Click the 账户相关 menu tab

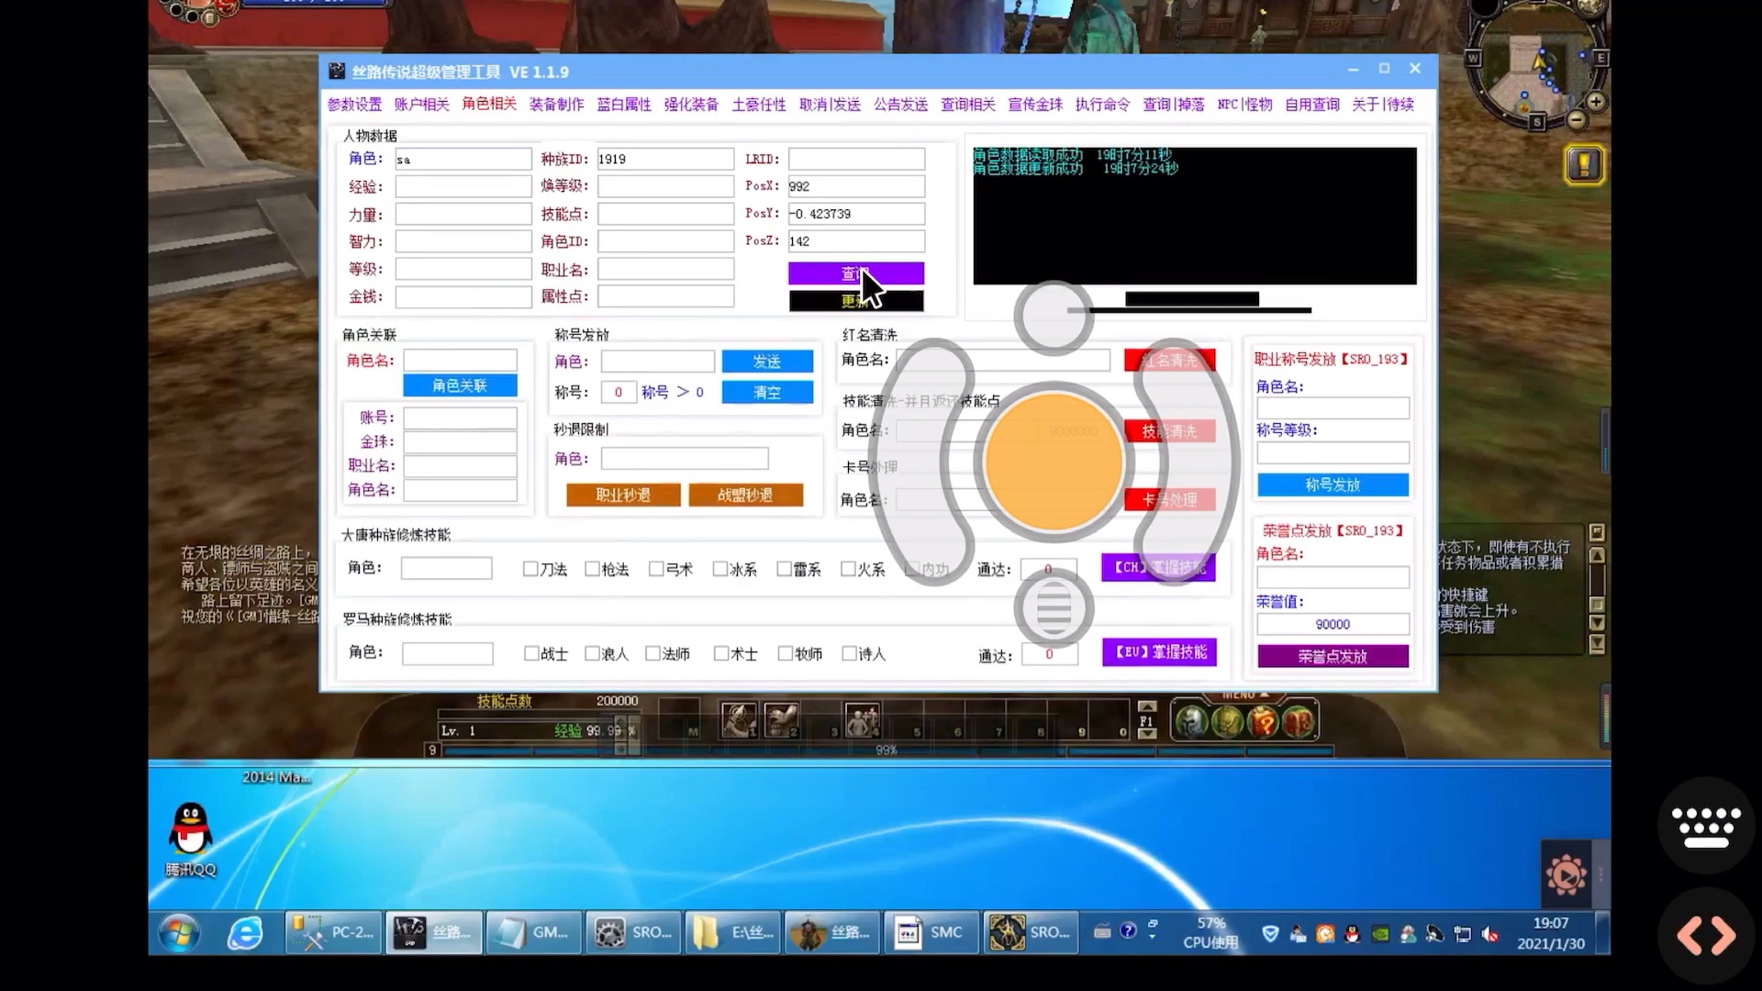(420, 104)
